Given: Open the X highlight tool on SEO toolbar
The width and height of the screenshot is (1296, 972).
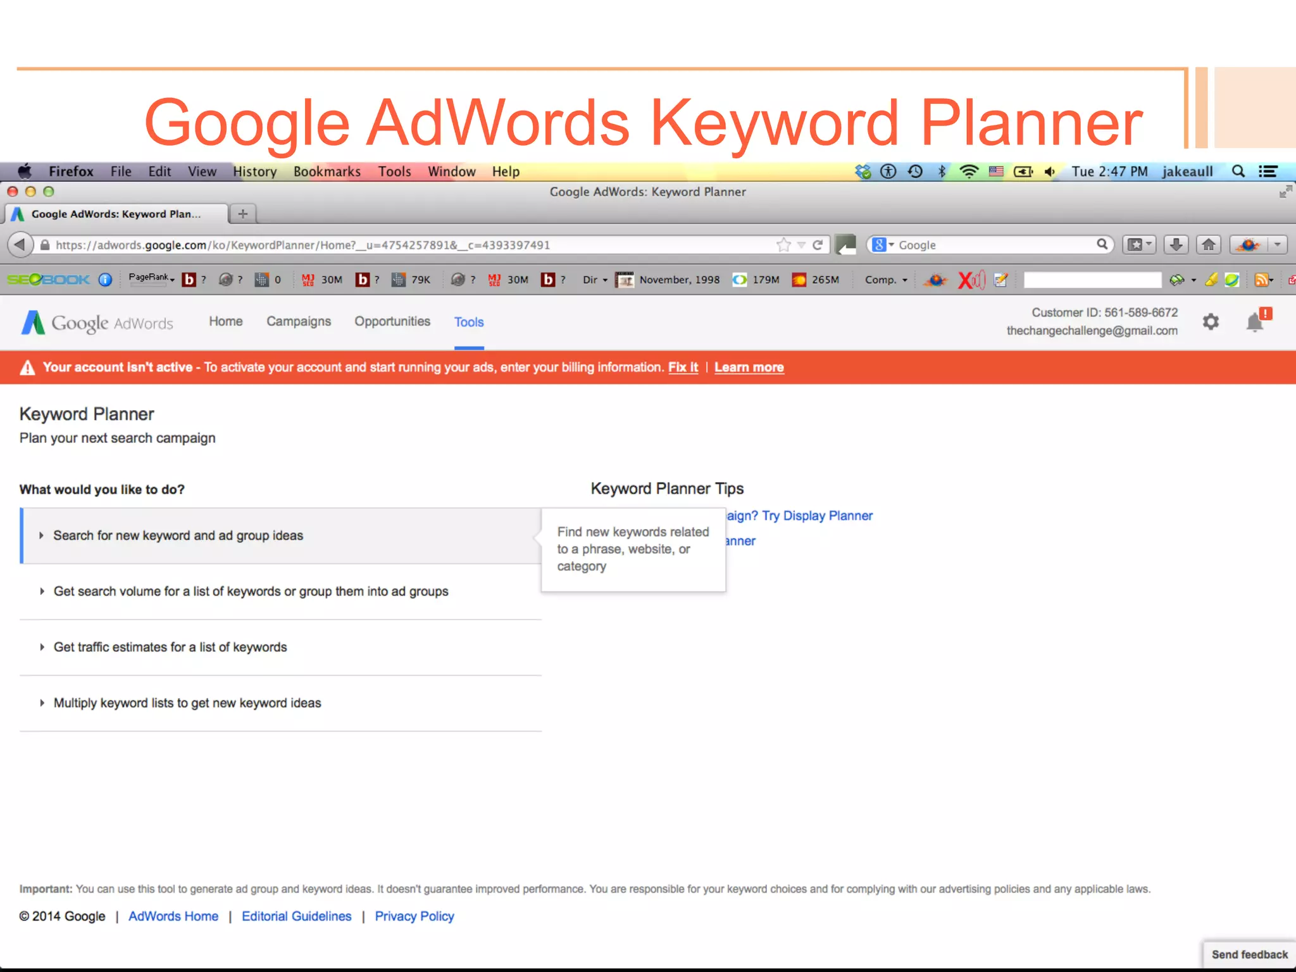Looking at the screenshot, I should (971, 280).
